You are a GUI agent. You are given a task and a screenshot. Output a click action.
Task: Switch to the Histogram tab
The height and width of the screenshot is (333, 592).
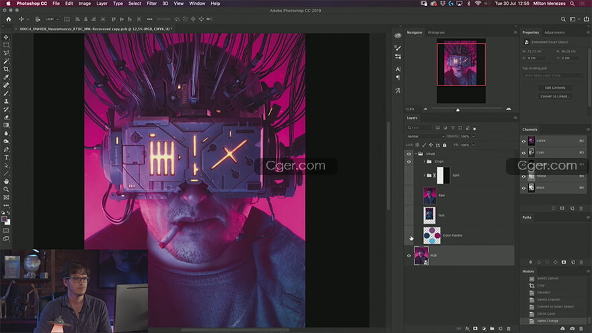click(x=436, y=32)
